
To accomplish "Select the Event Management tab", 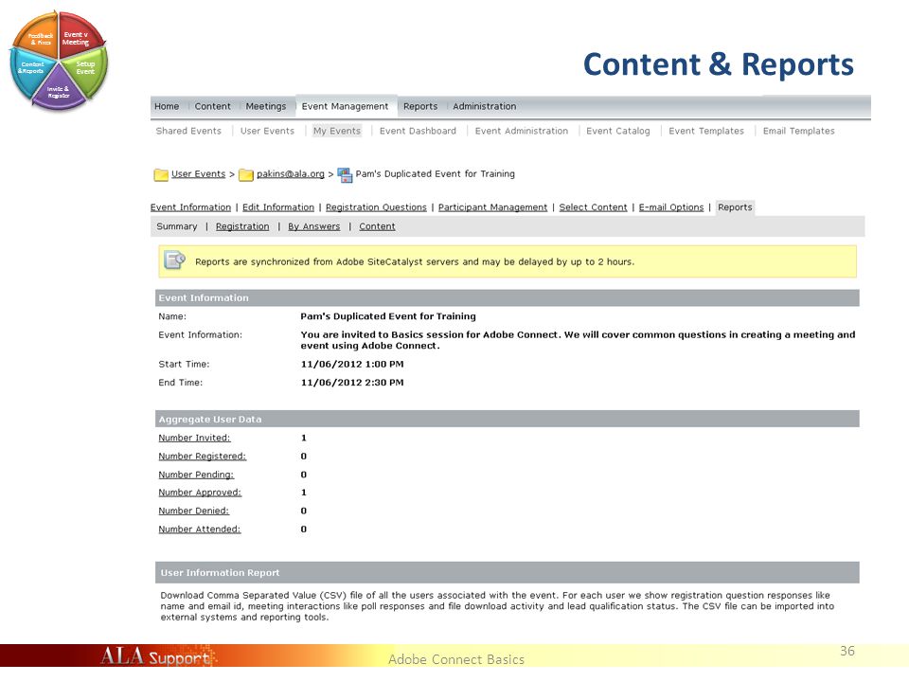I will pyautogui.click(x=345, y=107).
